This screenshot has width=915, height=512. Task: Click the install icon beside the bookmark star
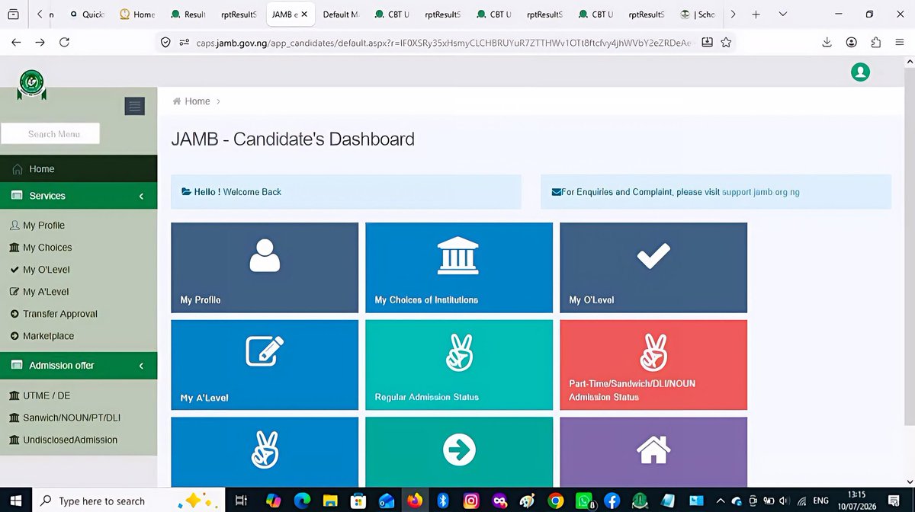[707, 43]
